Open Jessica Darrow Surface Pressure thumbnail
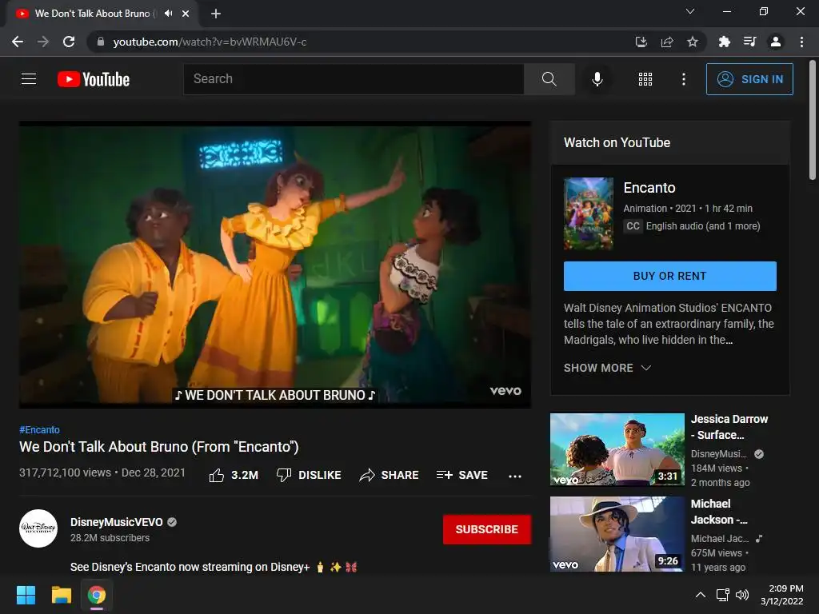819x614 pixels. (x=617, y=449)
